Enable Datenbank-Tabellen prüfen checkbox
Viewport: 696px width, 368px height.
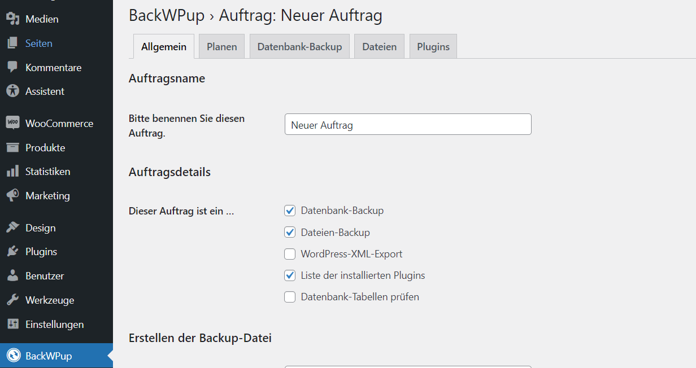[x=290, y=297]
